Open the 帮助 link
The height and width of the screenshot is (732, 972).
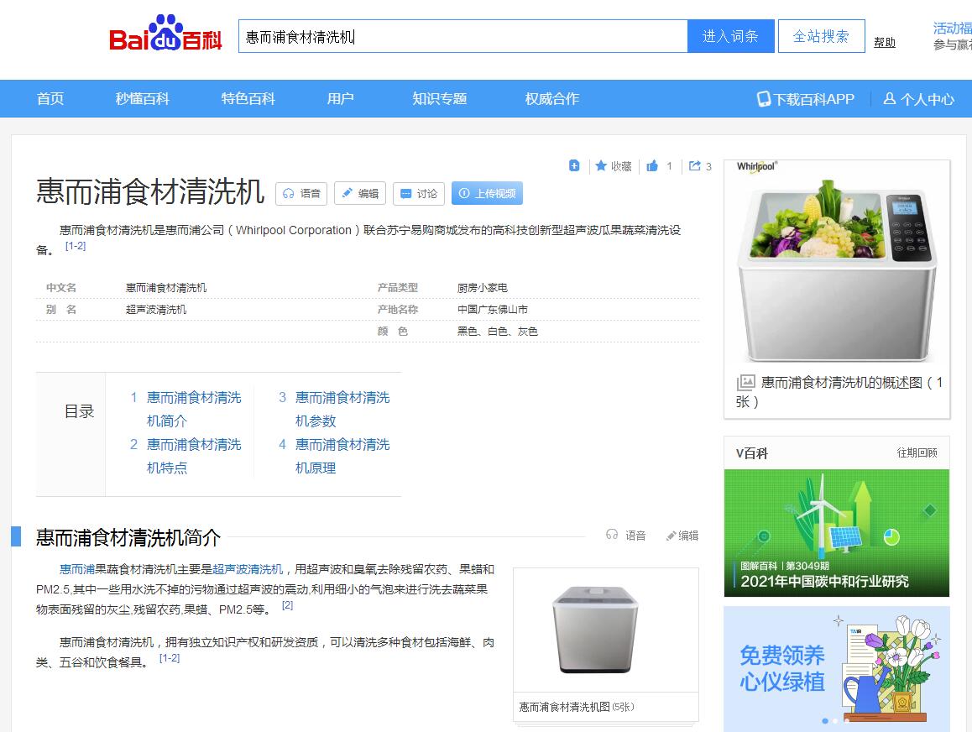(884, 42)
